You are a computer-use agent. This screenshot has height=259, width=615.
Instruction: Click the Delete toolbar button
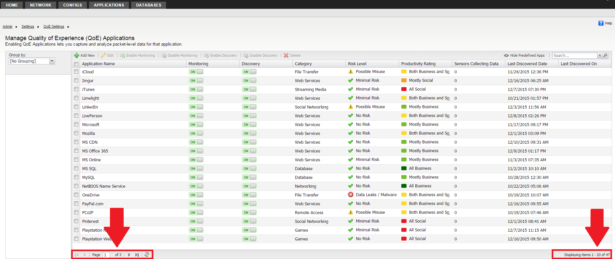(292, 55)
